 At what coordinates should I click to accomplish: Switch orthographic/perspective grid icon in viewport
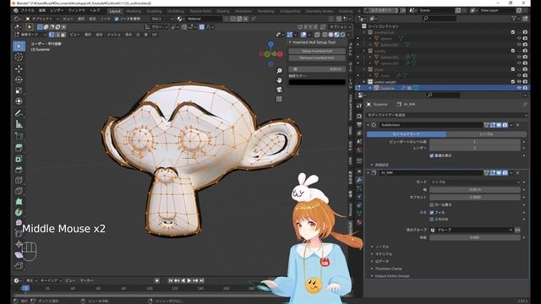[x=279, y=99]
